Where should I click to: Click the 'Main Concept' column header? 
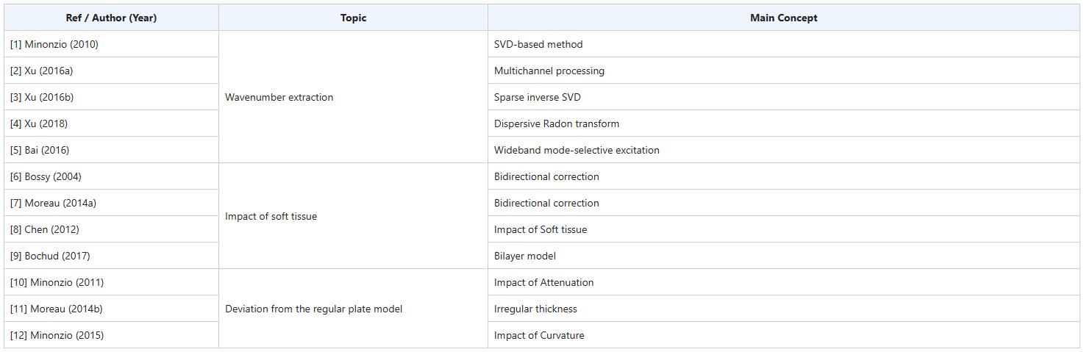(783, 18)
